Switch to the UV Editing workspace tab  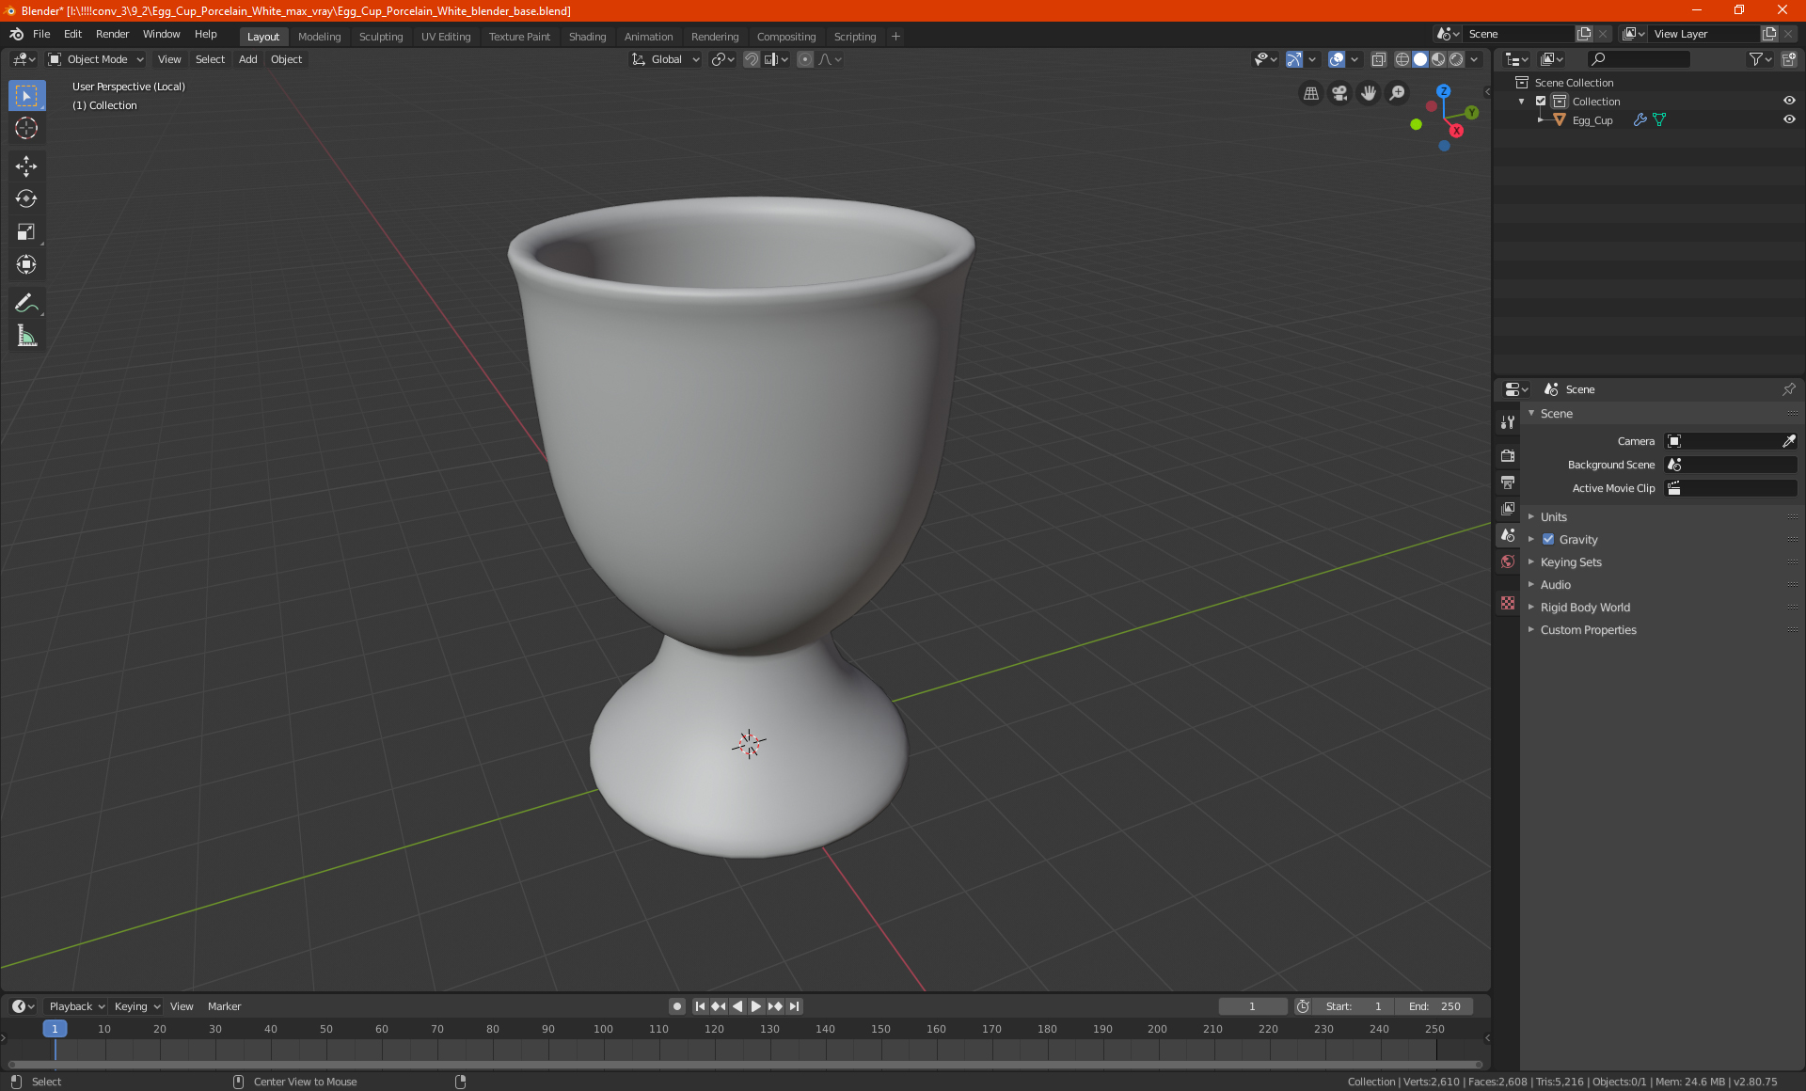(446, 37)
